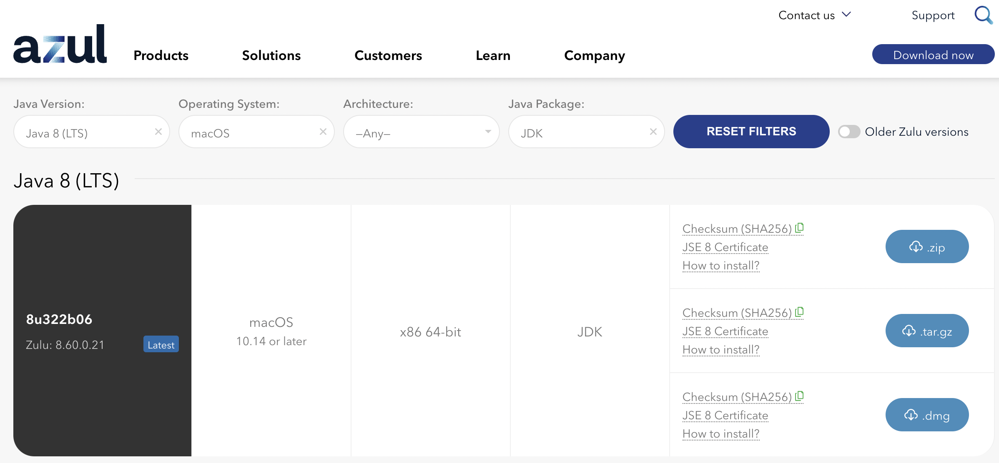Open the Products menu

pos(161,55)
